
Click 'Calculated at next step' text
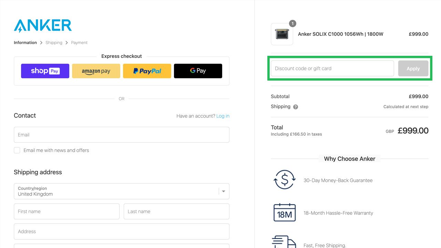pyautogui.click(x=406, y=107)
